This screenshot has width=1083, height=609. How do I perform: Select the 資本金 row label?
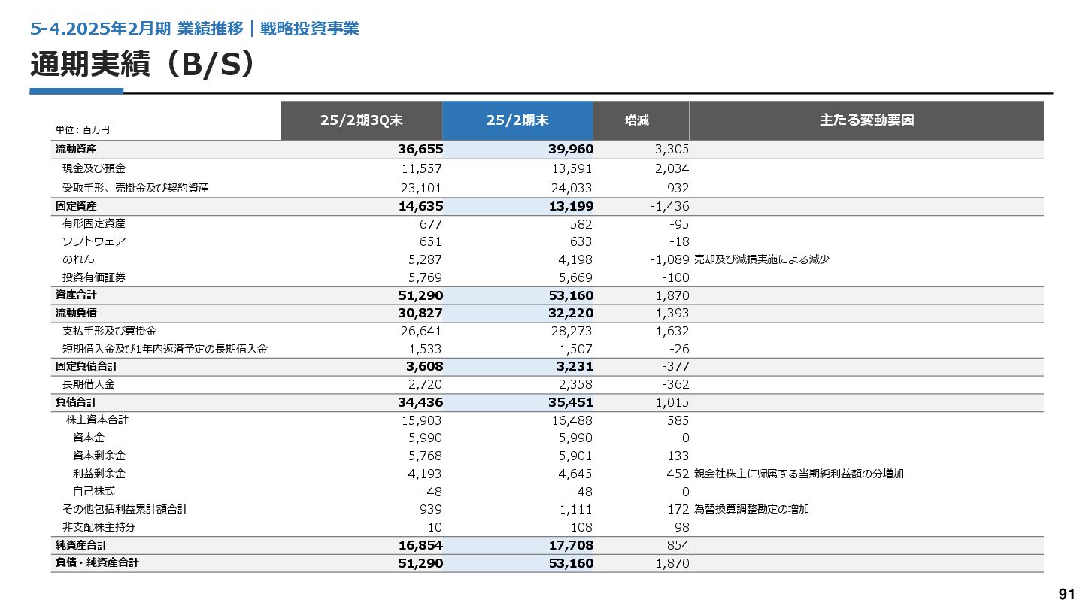click(x=89, y=438)
